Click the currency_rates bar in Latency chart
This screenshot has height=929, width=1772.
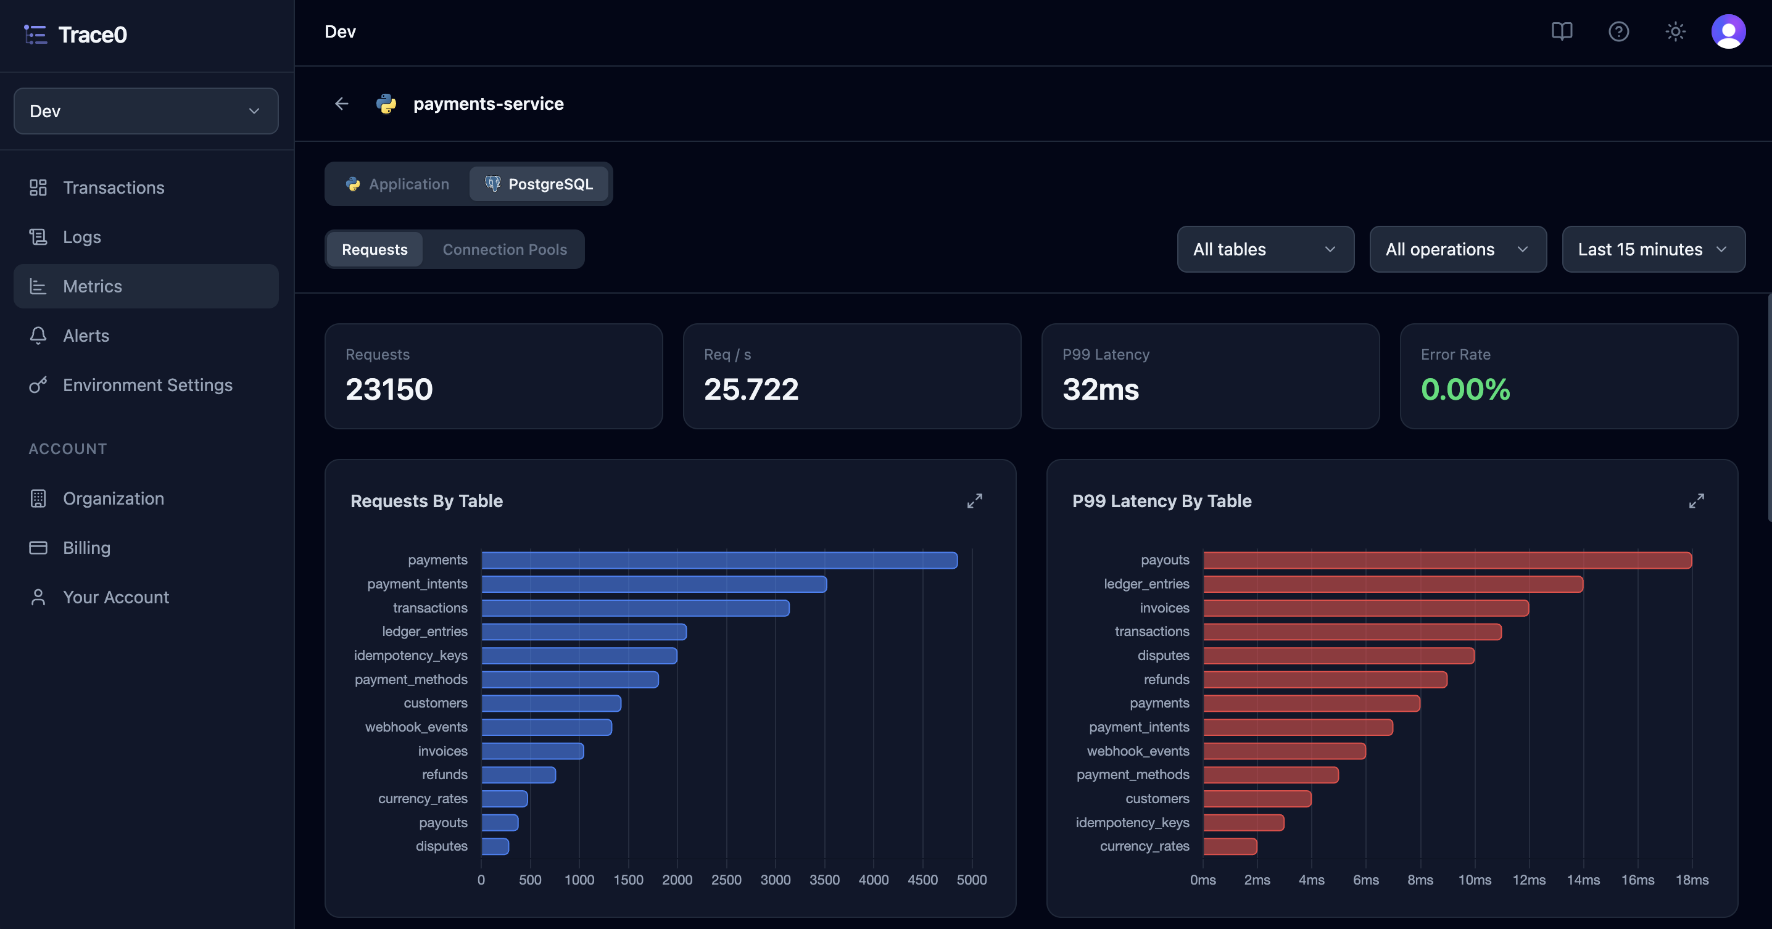[1230, 846]
